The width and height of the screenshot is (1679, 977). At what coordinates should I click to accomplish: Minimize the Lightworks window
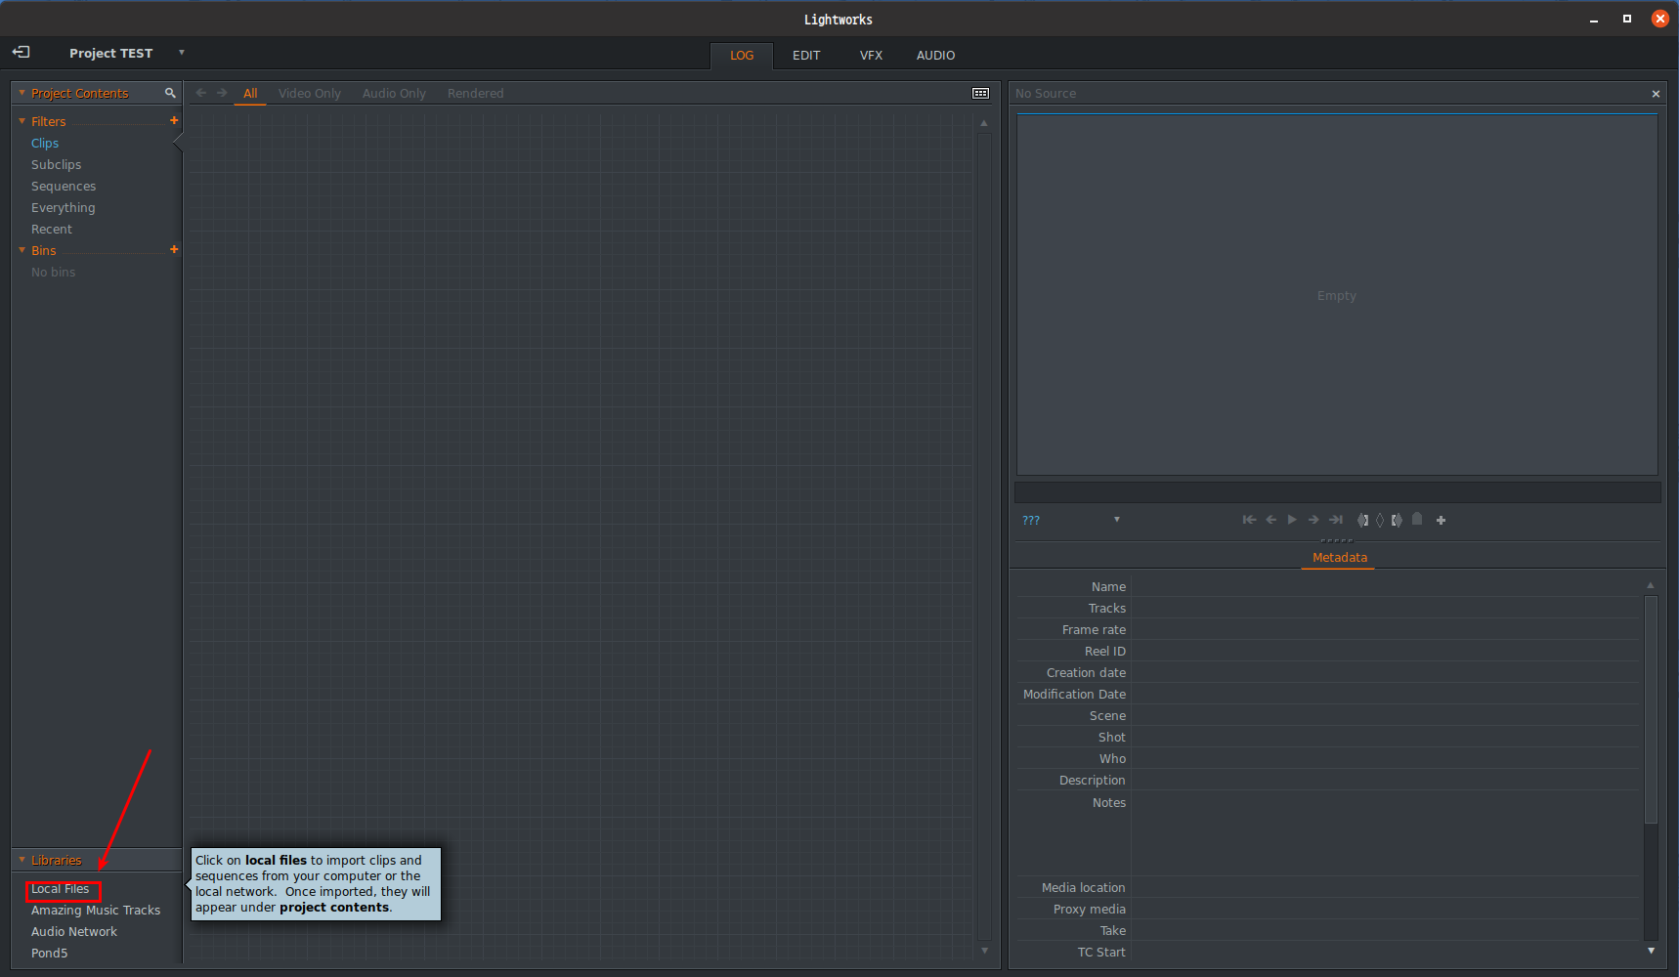tap(1594, 20)
